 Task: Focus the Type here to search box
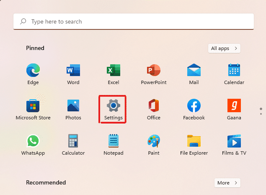pos(134,21)
